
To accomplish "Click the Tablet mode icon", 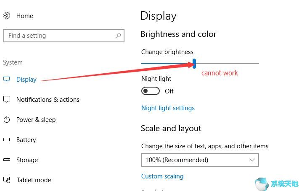I will coord(7,180).
